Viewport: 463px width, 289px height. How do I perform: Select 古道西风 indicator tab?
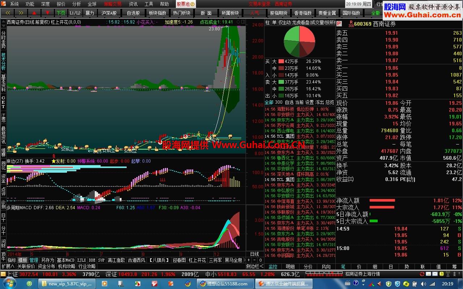(x=137, y=260)
